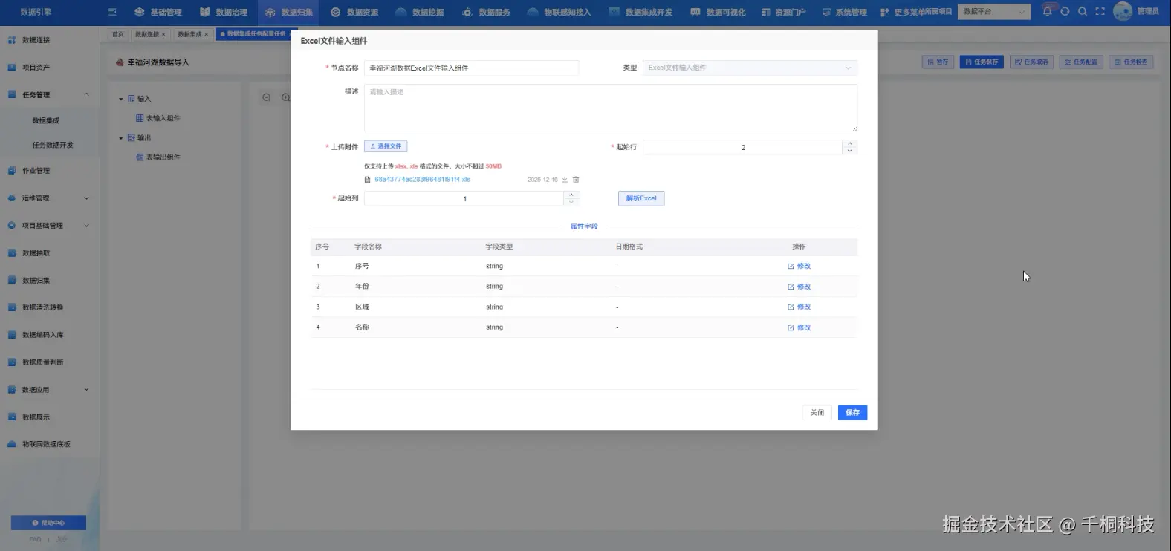Click the refresh icon in top bar
The height and width of the screenshot is (551, 1171).
point(1065,12)
